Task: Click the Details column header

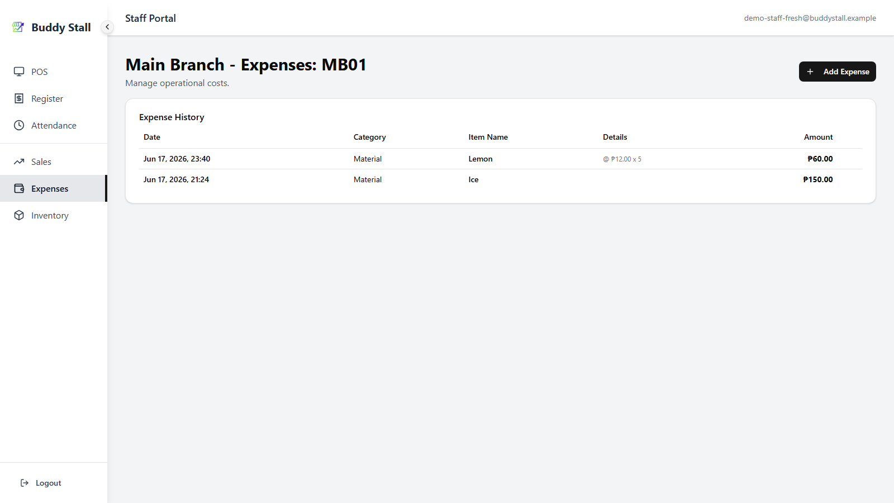Action: coord(615,137)
